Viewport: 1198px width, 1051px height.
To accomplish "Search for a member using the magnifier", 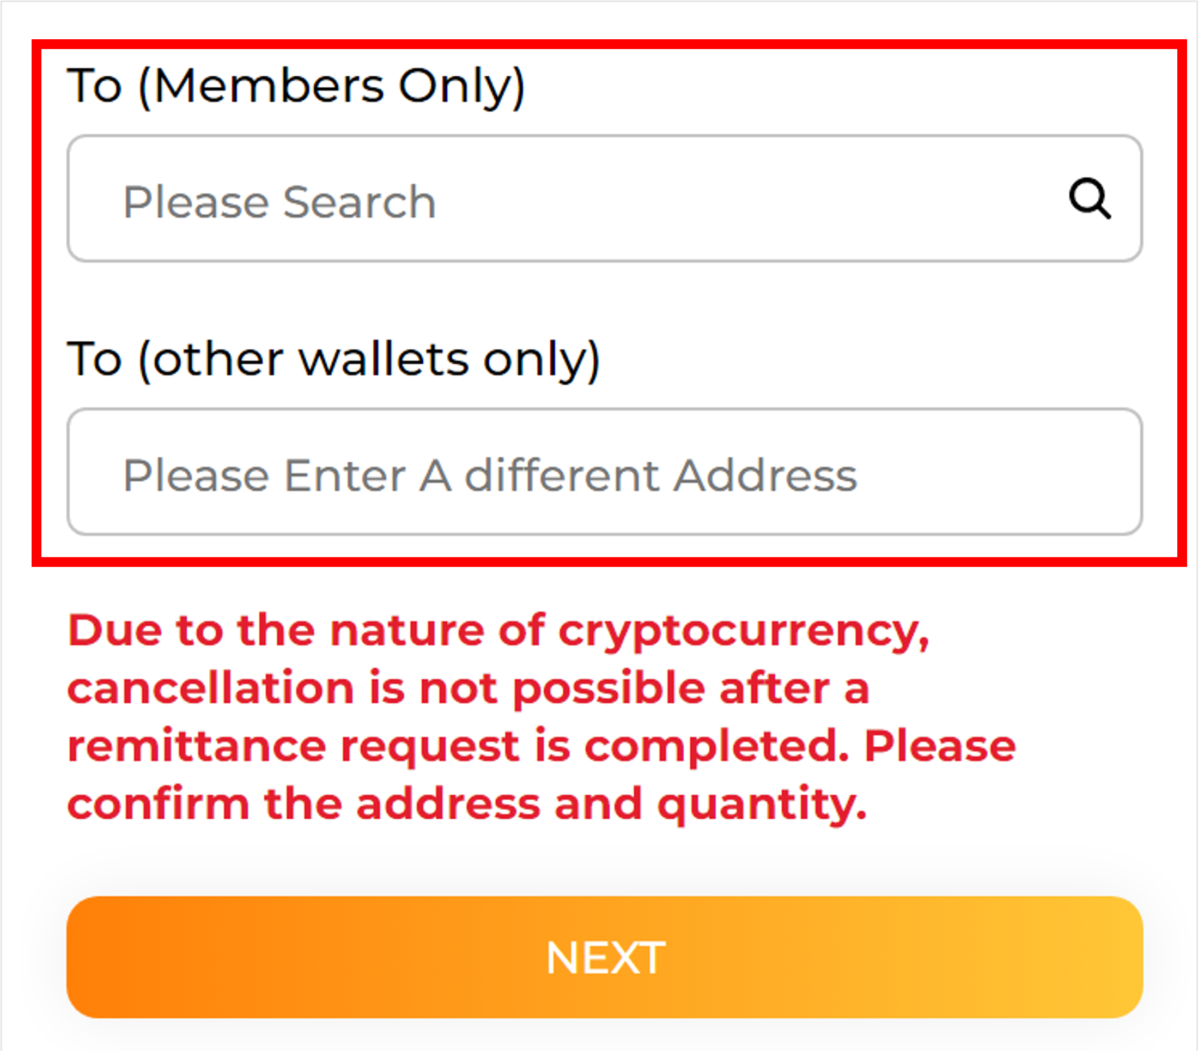I will 1089,198.
